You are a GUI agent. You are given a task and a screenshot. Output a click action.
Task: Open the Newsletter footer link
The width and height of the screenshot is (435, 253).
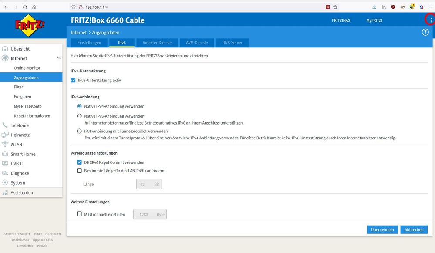(25, 246)
